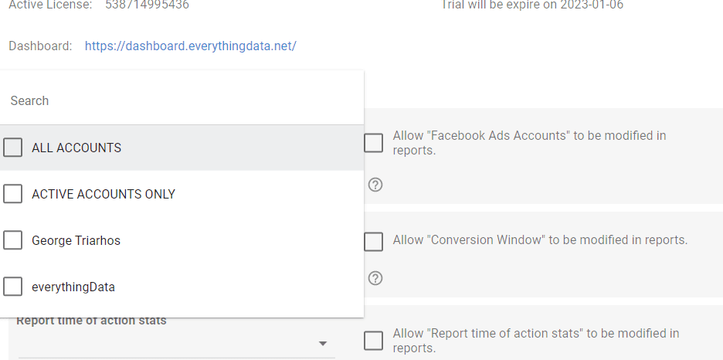Viewport: 723px width, 360px height.
Task: Click the Allow "Conversion Window" description text
Action: click(540, 240)
